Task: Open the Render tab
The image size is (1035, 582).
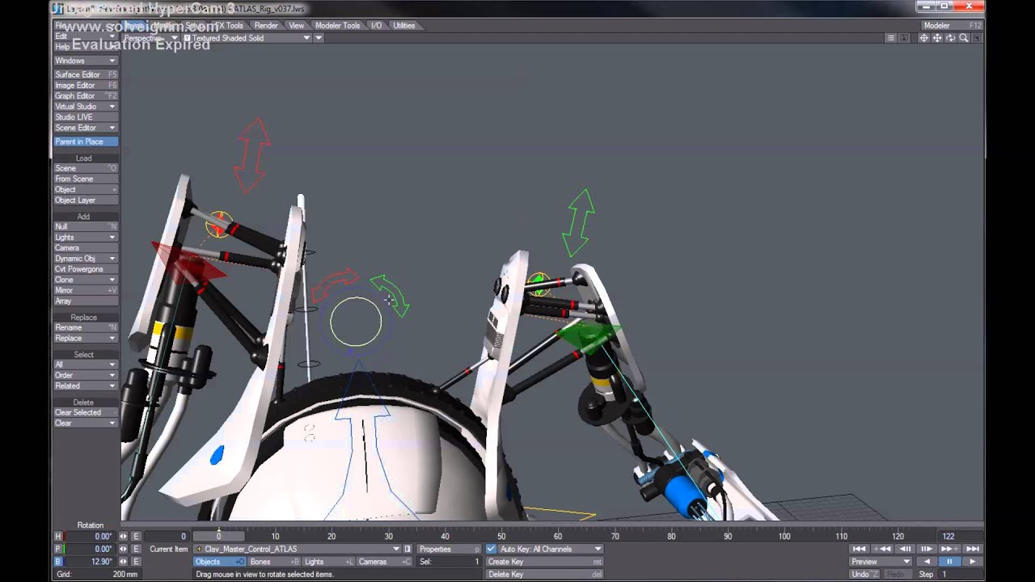Action: (x=266, y=25)
